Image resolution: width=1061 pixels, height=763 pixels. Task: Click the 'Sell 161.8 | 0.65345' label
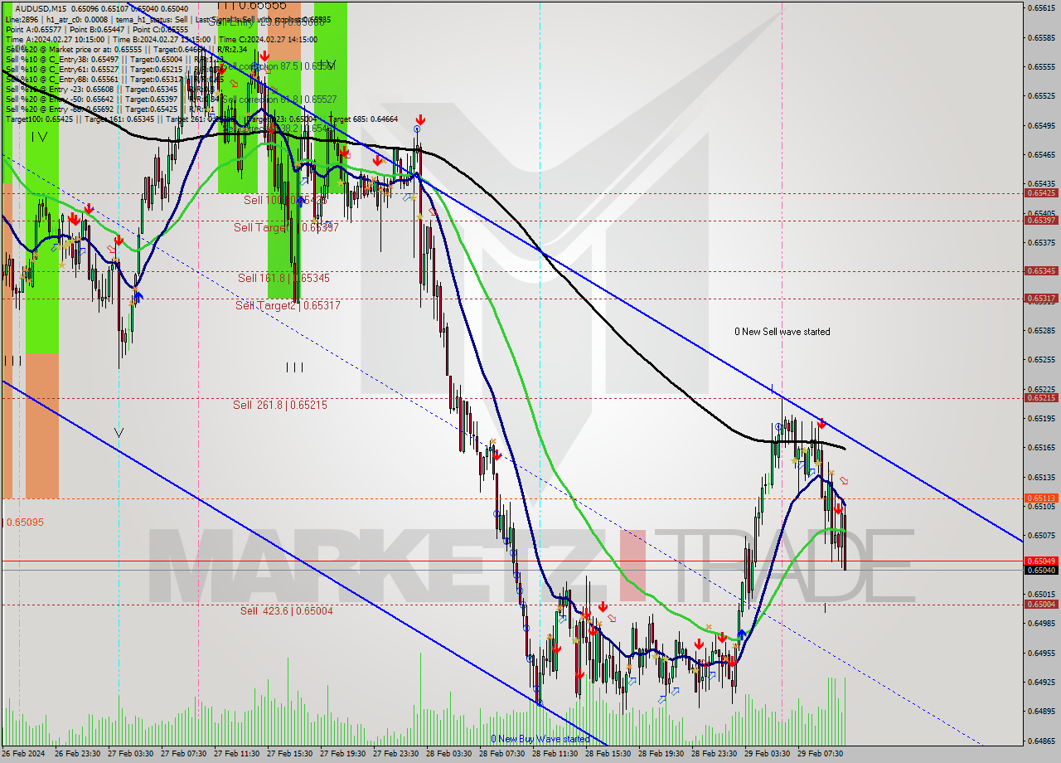tap(283, 278)
